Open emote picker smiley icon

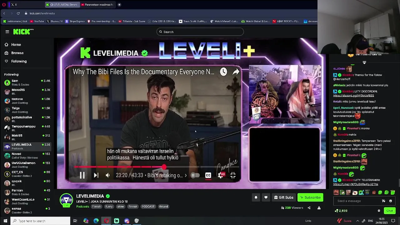(x=391, y=201)
